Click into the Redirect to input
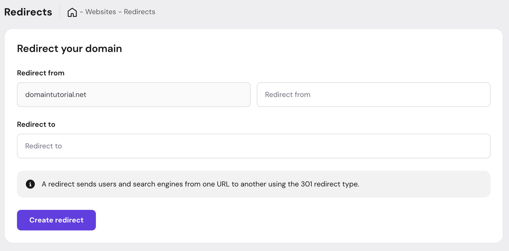 253,146
